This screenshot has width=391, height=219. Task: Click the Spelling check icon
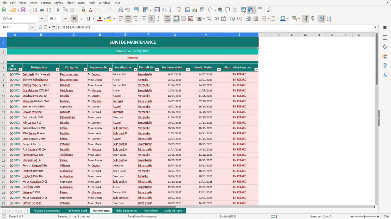point(128,10)
